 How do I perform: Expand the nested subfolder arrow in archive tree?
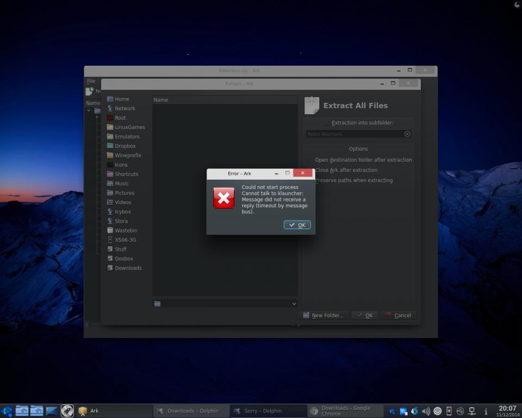97,117
